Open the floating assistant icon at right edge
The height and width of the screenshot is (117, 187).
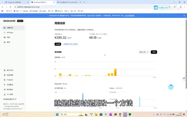pyautogui.click(x=184, y=78)
